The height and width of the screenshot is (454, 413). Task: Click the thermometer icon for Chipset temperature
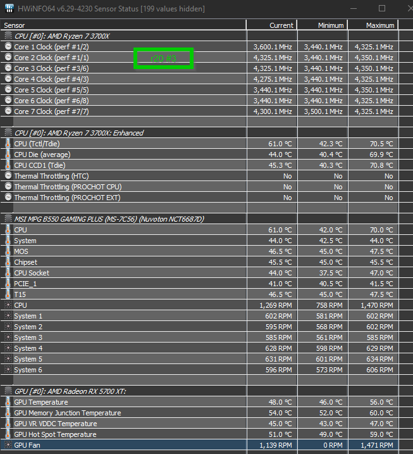coord(8,262)
